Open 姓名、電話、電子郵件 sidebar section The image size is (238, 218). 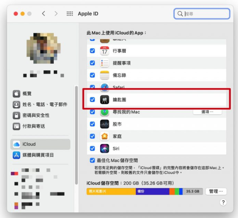40,105
